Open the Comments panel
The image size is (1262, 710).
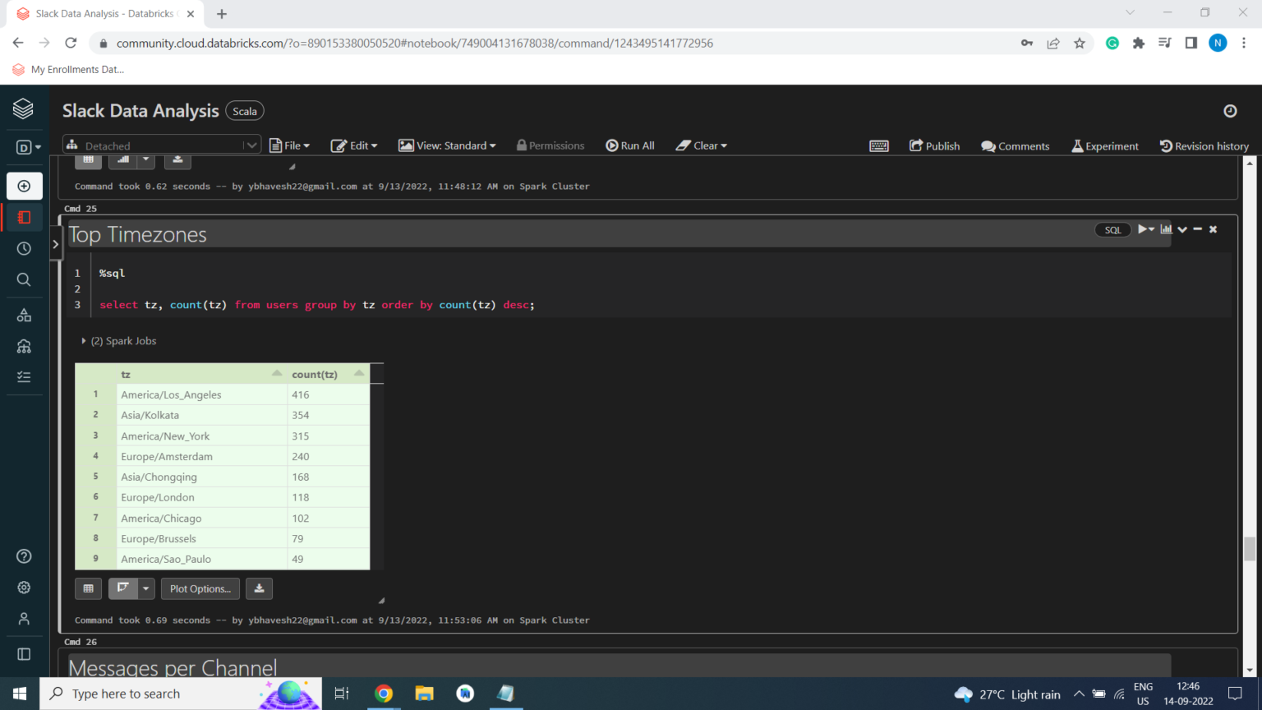click(x=1016, y=145)
